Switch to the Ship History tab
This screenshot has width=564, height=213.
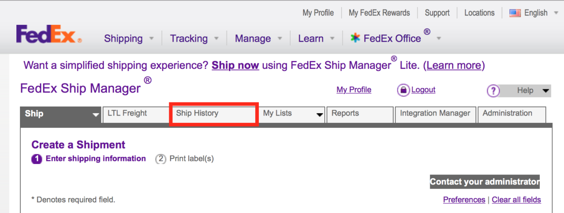point(214,114)
